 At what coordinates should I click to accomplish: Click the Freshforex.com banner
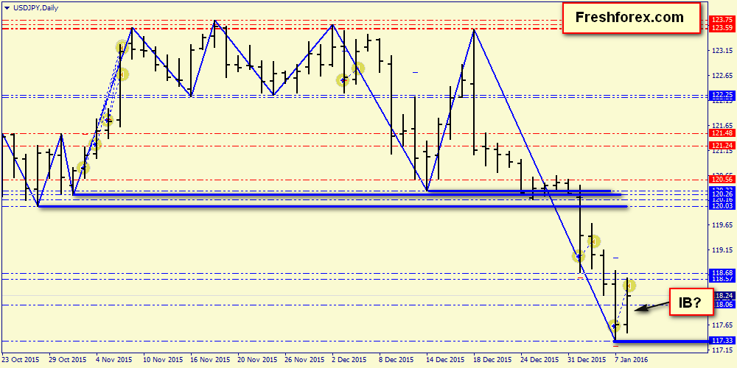(631, 18)
